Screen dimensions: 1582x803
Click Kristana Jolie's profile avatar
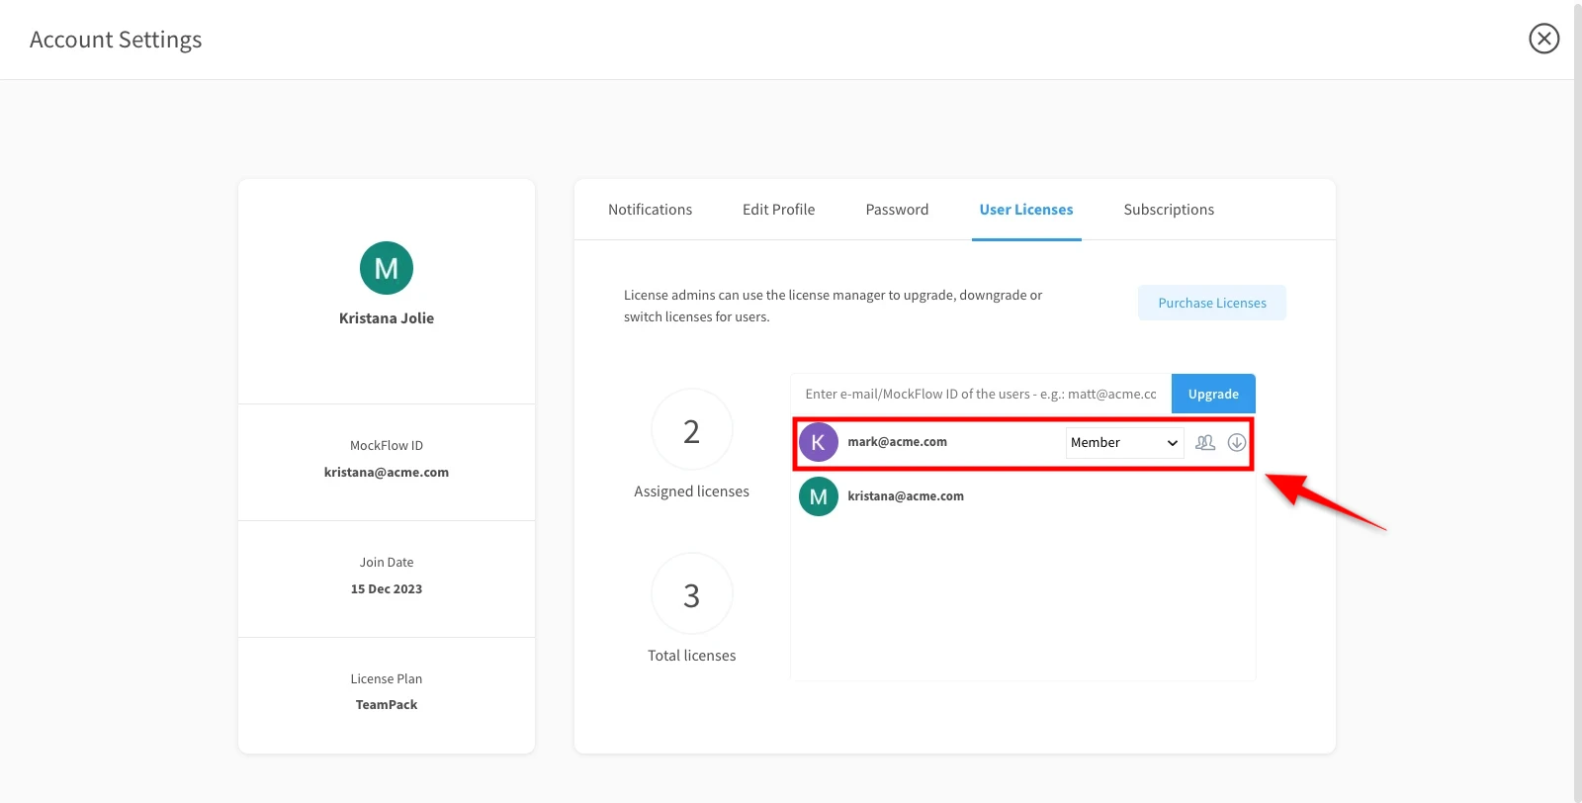click(x=387, y=268)
